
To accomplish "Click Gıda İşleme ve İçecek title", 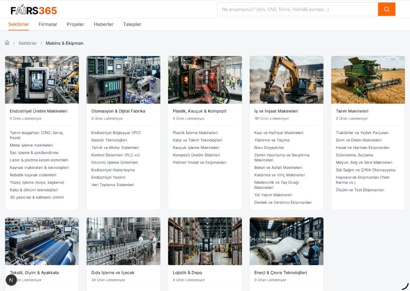I will [x=113, y=273].
